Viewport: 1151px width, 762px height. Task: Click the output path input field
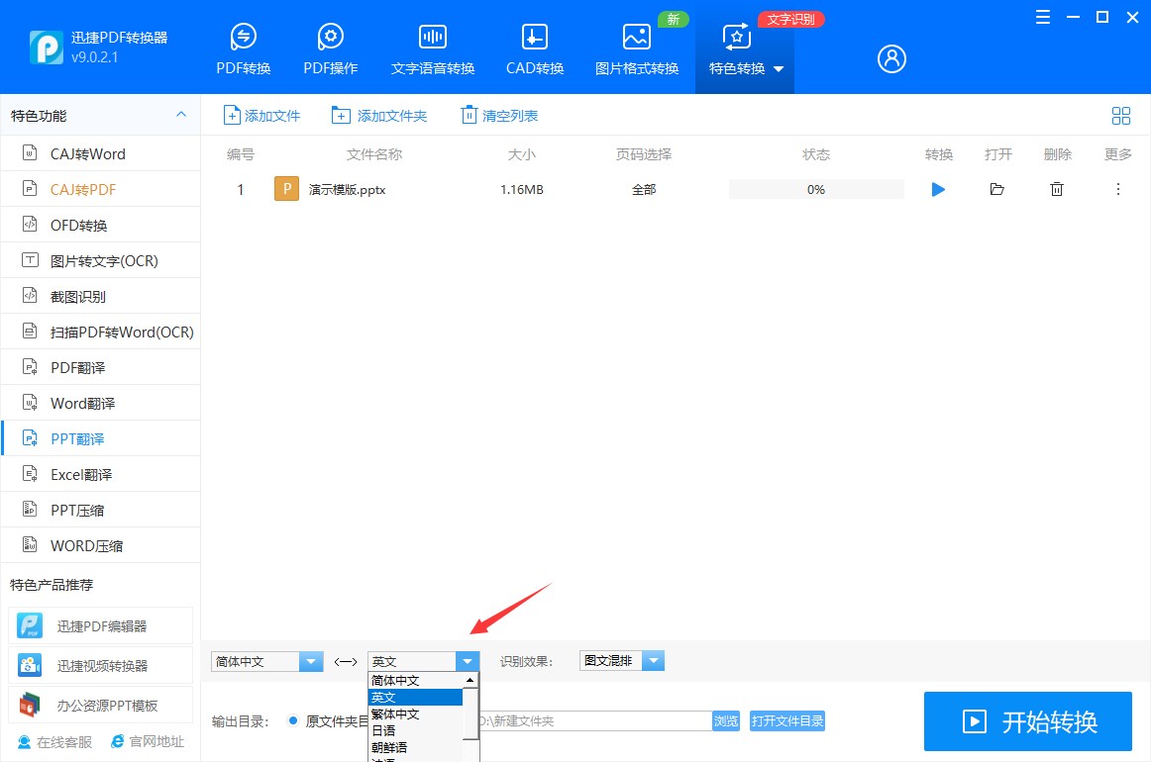coord(594,720)
